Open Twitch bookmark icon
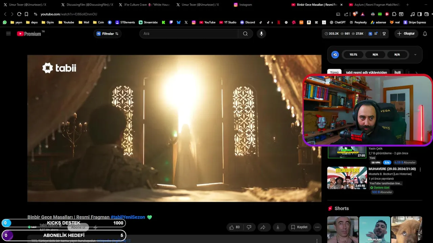433x243 pixels. coord(171,22)
